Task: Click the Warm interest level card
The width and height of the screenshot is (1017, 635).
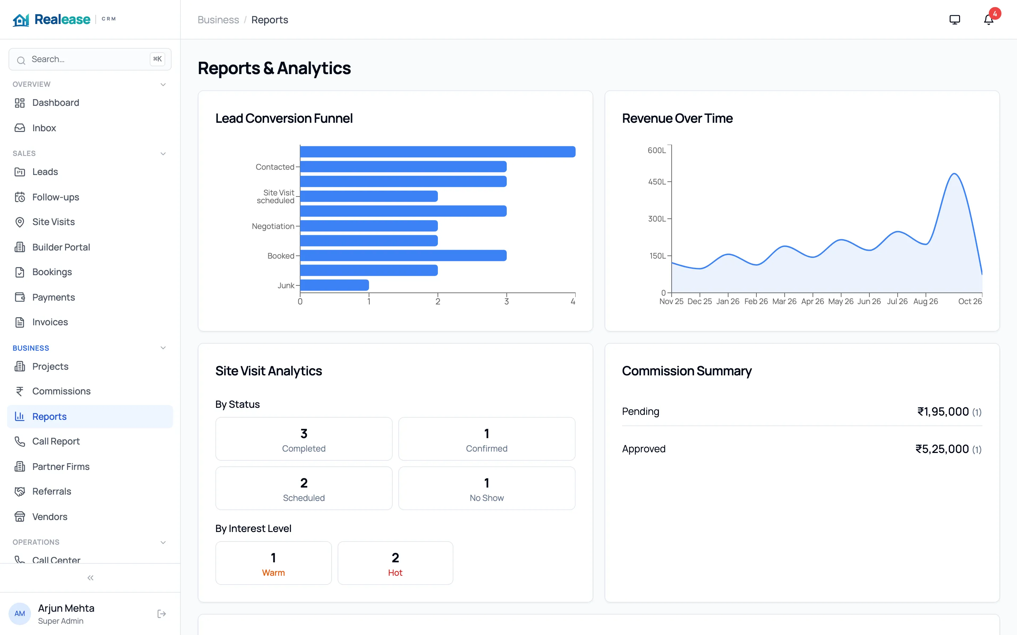Action: (274, 563)
